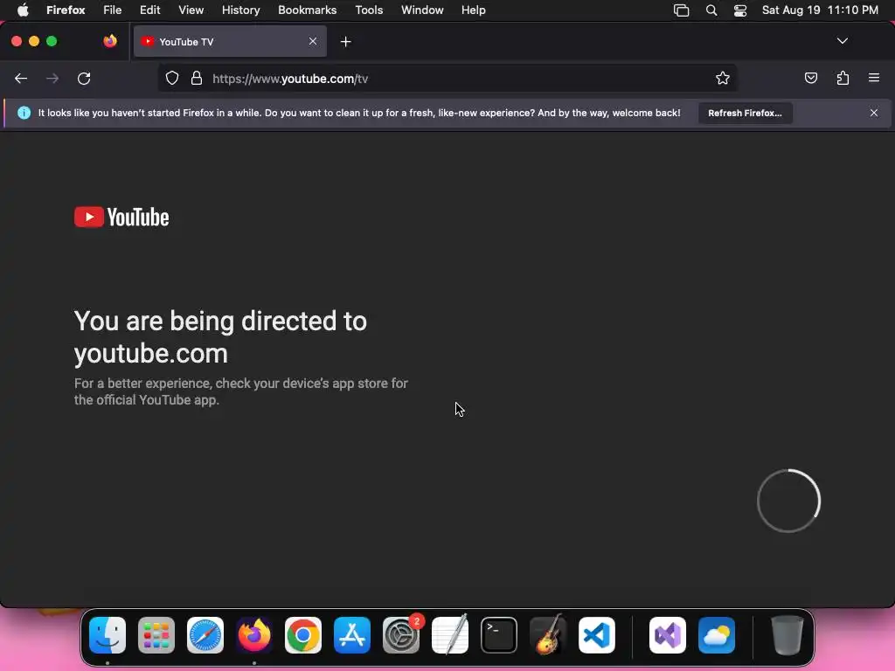Viewport: 895px width, 671px height.
Task: Open the Firefox application menu
Action: tap(874, 78)
